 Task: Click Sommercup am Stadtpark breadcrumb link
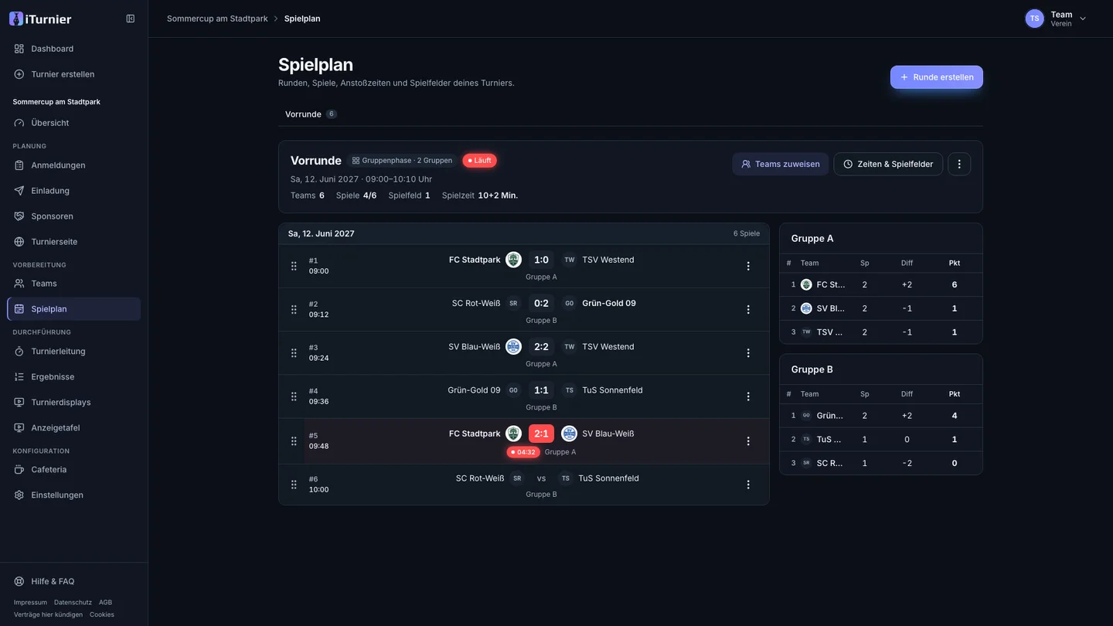point(217,19)
